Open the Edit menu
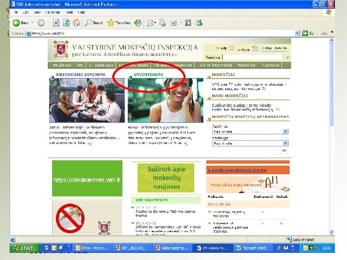Image resolution: width=347 pixels, height=260 pixels. coord(26,12)
